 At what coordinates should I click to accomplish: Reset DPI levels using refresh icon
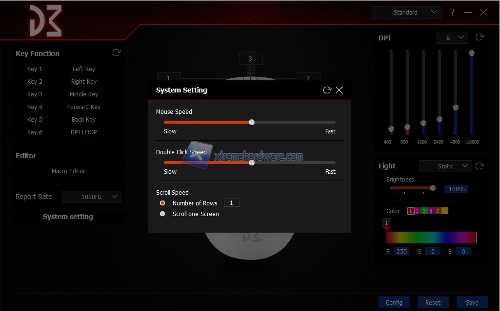point(479,37)
